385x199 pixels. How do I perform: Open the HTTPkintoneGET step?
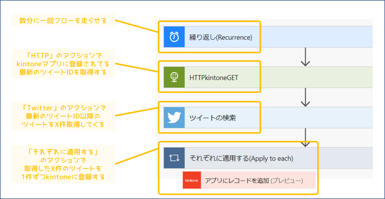coord(268,77)
